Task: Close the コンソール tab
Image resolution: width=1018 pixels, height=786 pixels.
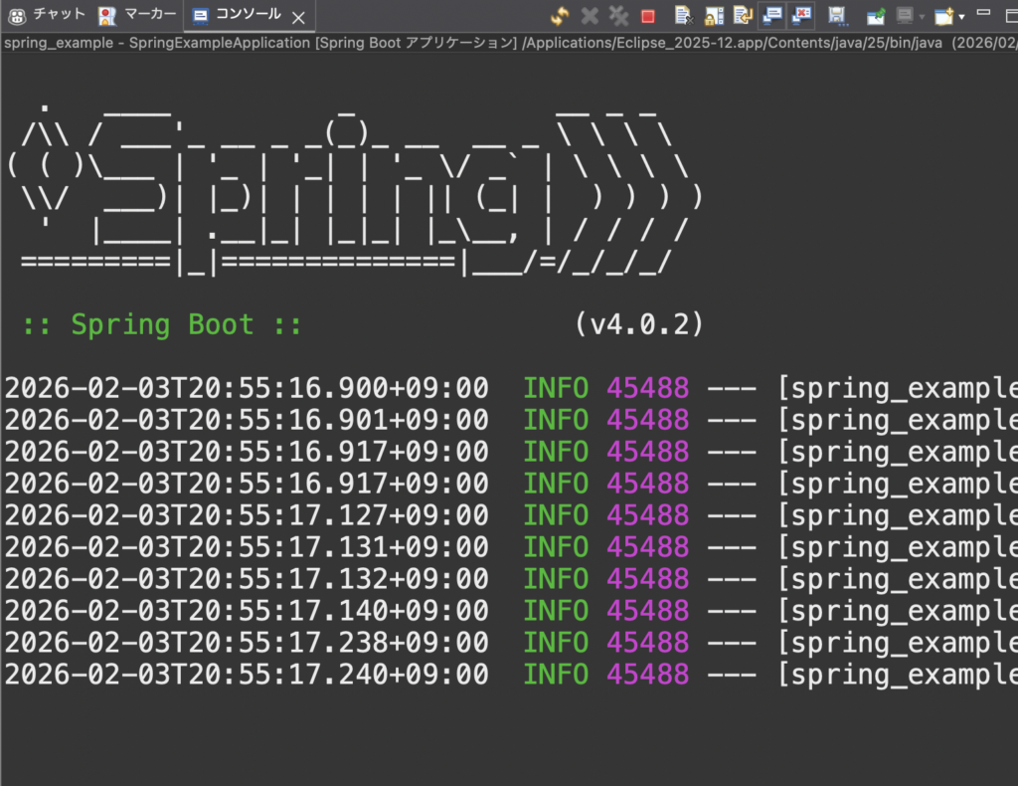Action: [297, 17]
